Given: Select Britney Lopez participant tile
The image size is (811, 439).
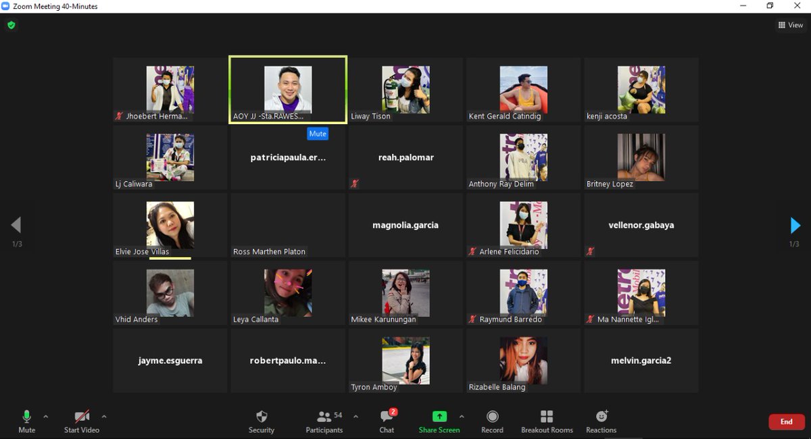Looking at the screenshot, I should pyautogui.click(x=641, y=157).
